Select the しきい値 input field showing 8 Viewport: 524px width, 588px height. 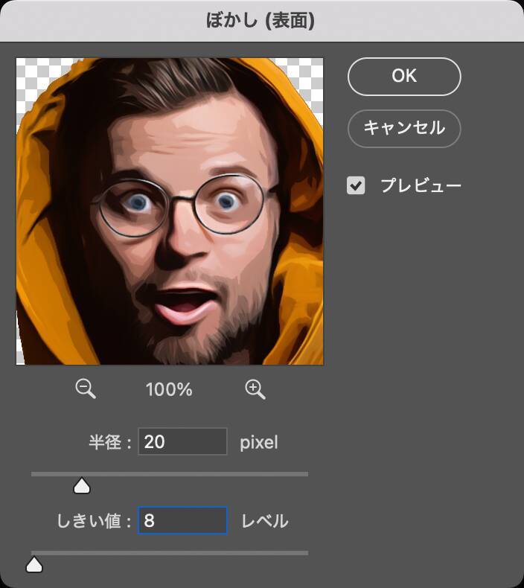(x=182, y=520)
